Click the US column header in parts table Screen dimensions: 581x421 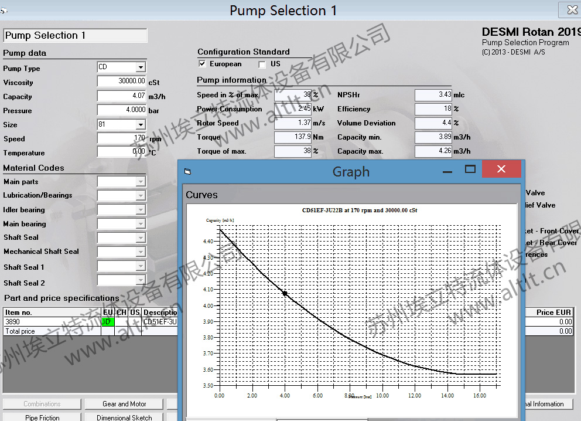[135, 313]
